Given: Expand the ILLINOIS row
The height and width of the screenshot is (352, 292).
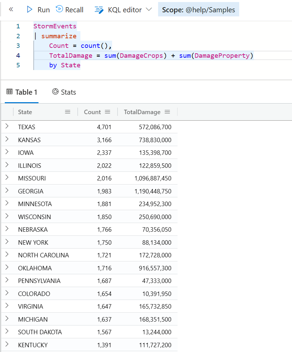Looking at the screenshot, I should click(x=7, y=165).
